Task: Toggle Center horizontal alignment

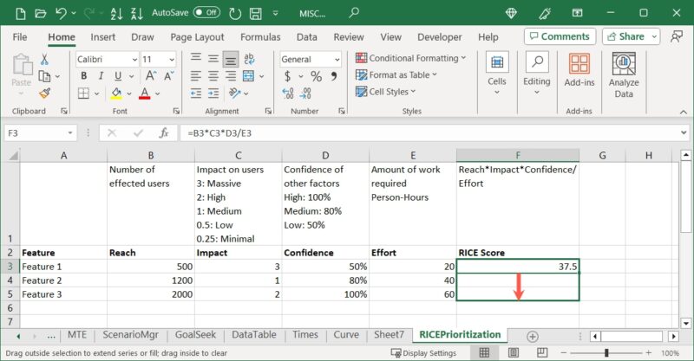Action: tap(213, 76)
